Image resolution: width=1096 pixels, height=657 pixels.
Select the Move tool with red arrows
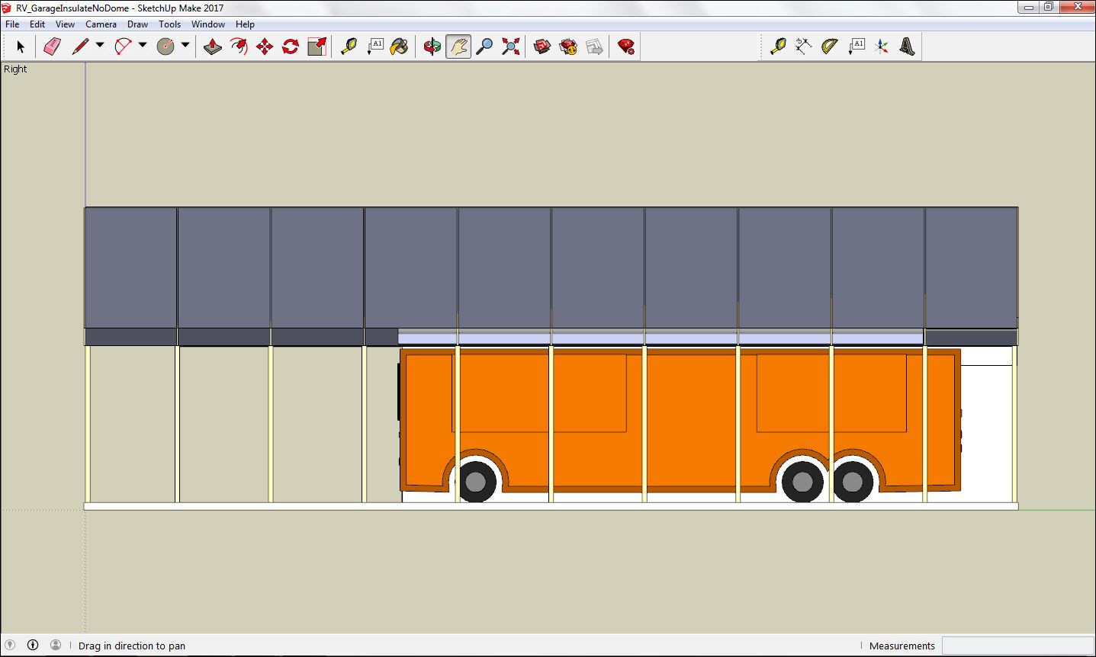tap(265, 46)
